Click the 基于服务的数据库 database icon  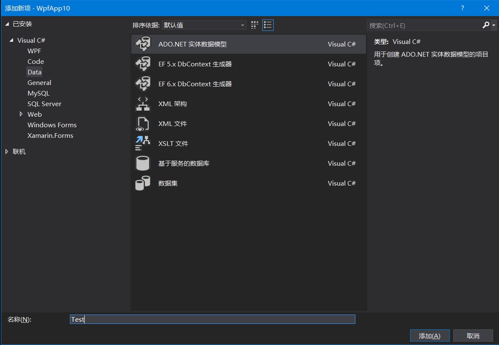point(143,163)
